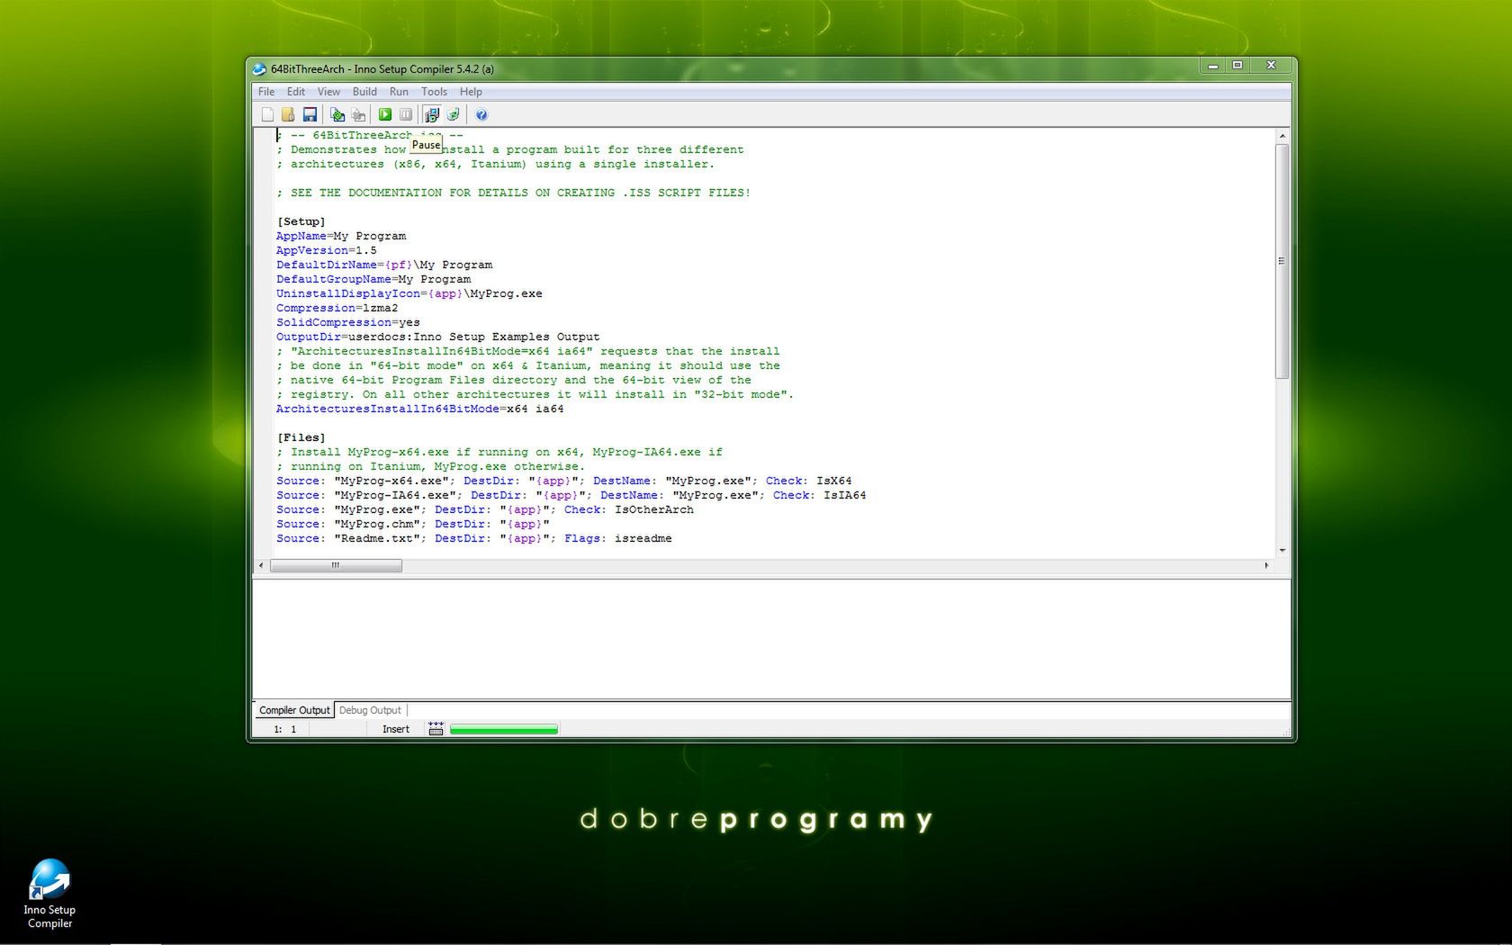Click the editor's vertical scrollbar thumb
1512x945 pixels.
[x=1282, y=261]
